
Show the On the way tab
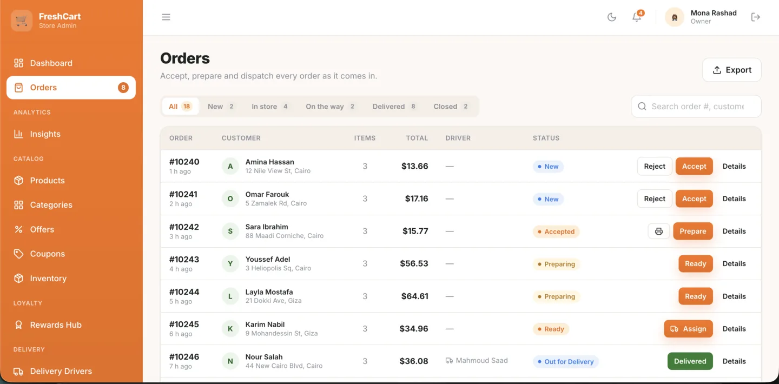[331, 107]
